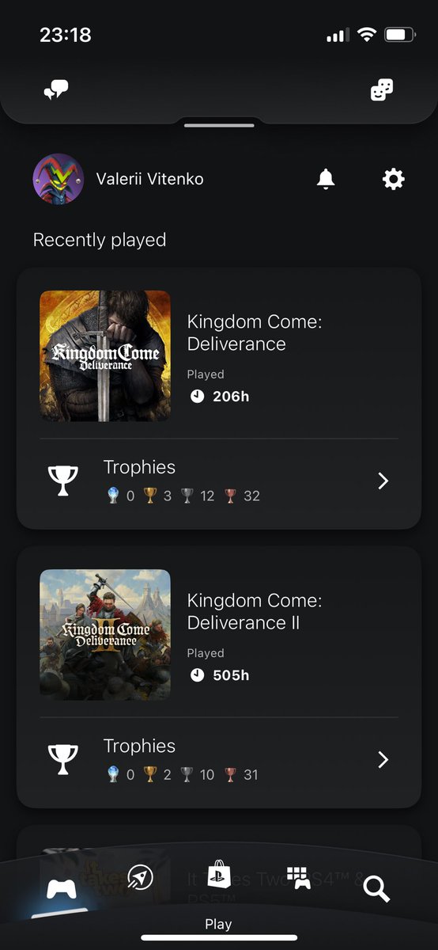Screen dimensions: 438x950
Task: Tap Kingdom Come: Deliverance title text
Action: (255, 333)
